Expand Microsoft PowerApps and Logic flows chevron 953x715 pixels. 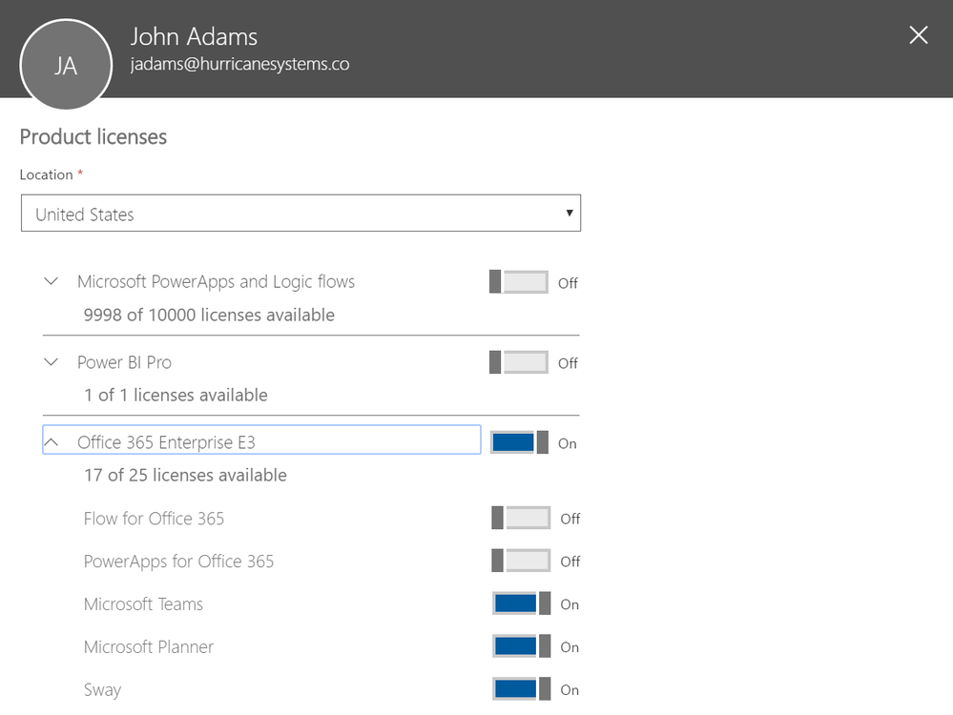[52, 281]
